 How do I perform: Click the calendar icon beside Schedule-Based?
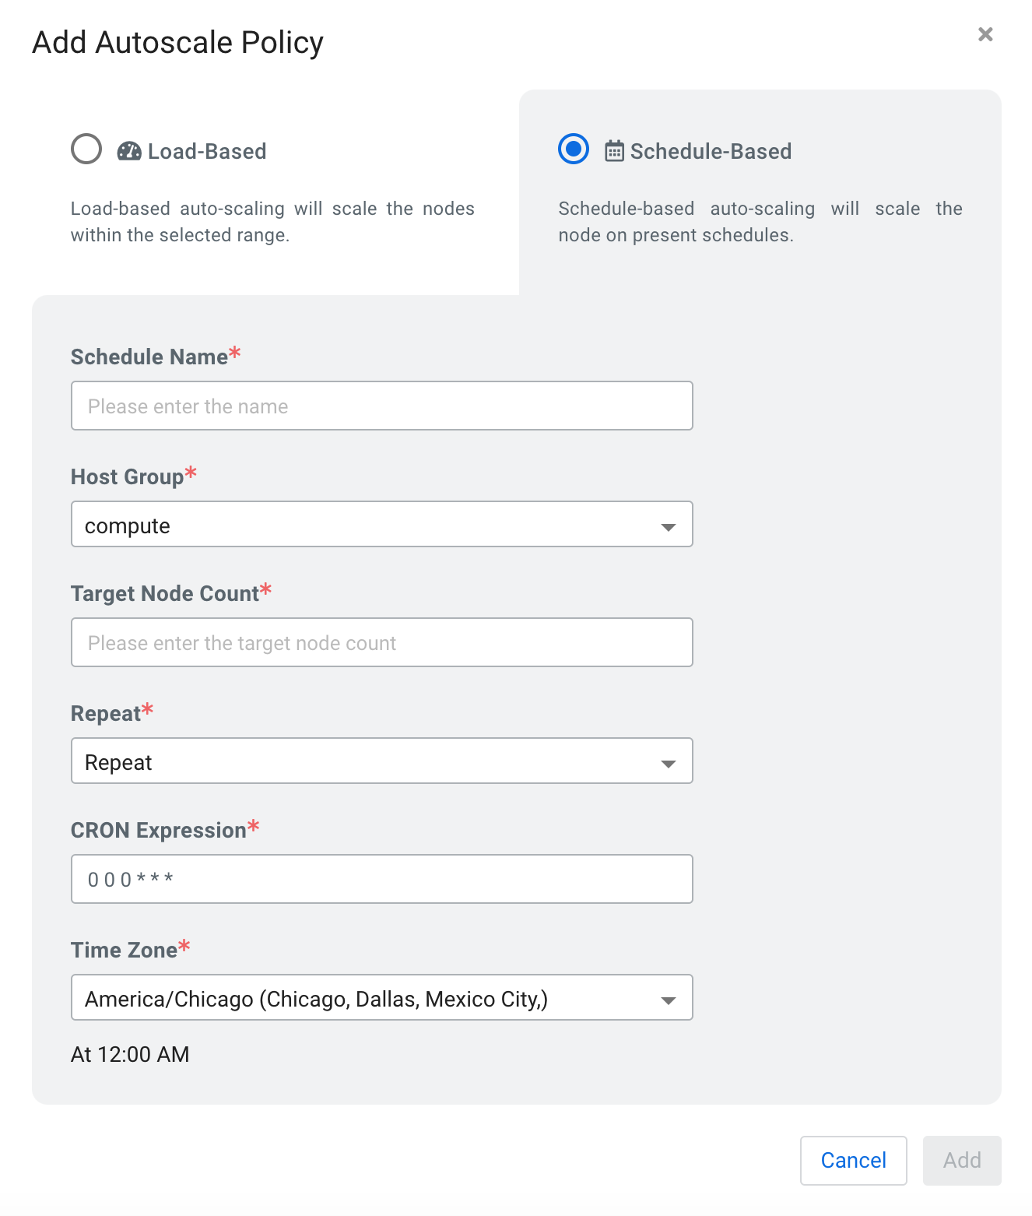(614, 151)
